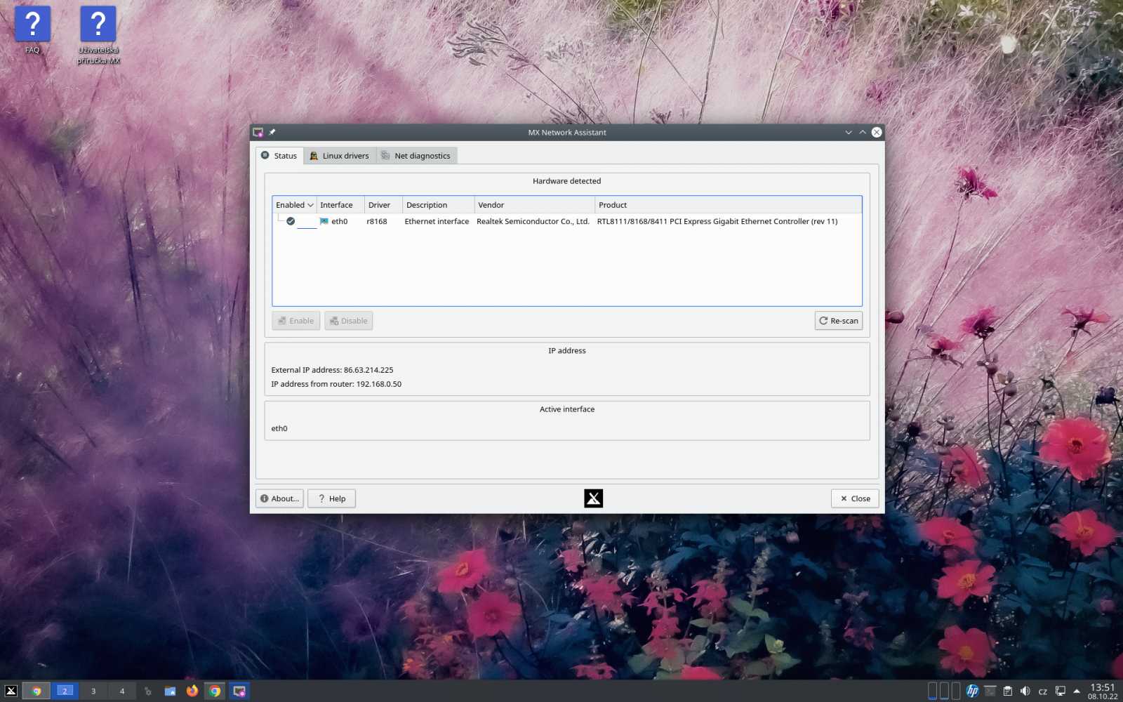Open the clipboard tray icon
Image resolution: width=1123 pixels, height=702 pixels.
pyautogui.click(x=1008, y=691)
